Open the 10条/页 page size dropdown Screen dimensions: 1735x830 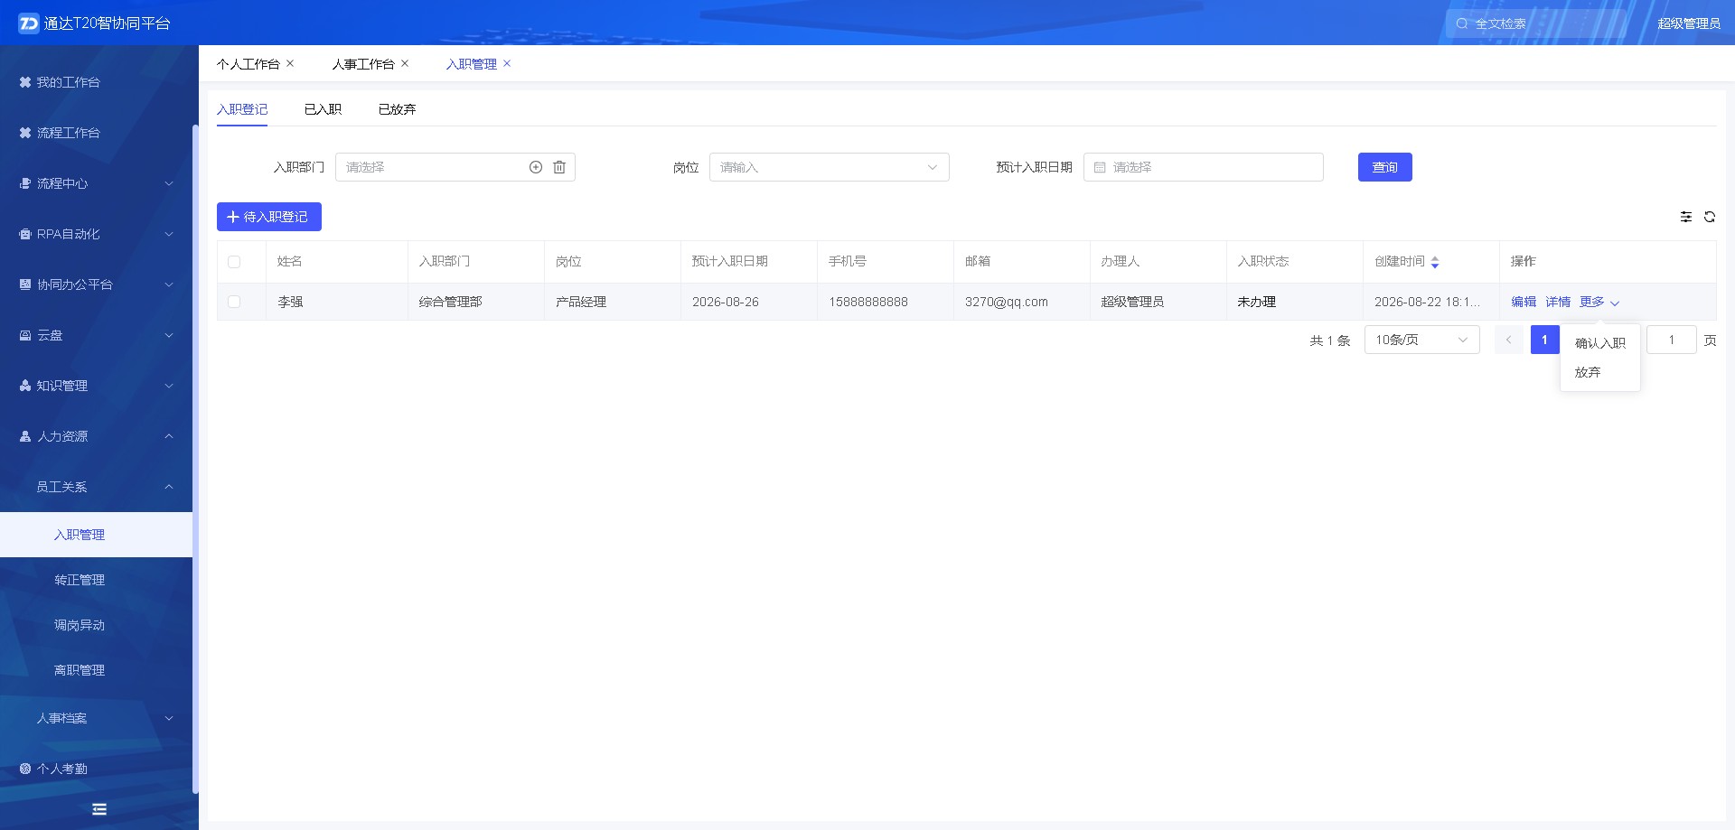tap(1422, 340)
